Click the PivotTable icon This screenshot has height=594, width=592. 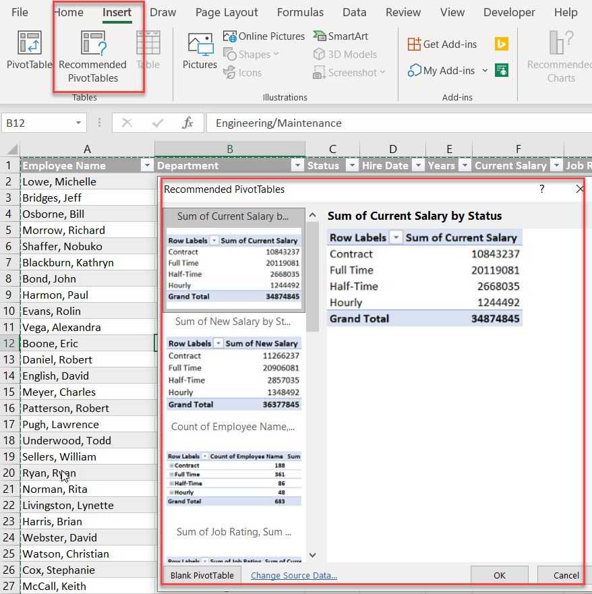tap(30, 42)
